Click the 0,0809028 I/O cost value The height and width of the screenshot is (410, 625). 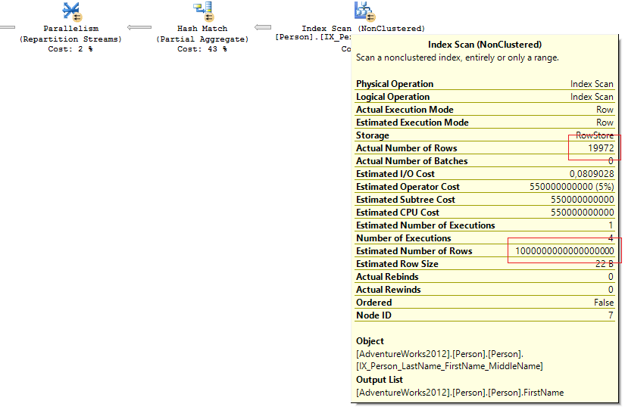(x=592, y=174)
